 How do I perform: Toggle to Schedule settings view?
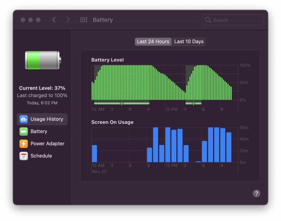42,156
